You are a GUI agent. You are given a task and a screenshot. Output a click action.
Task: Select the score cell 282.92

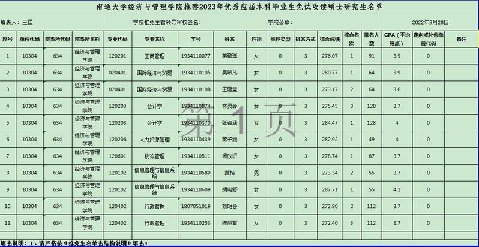coord(330,140)
